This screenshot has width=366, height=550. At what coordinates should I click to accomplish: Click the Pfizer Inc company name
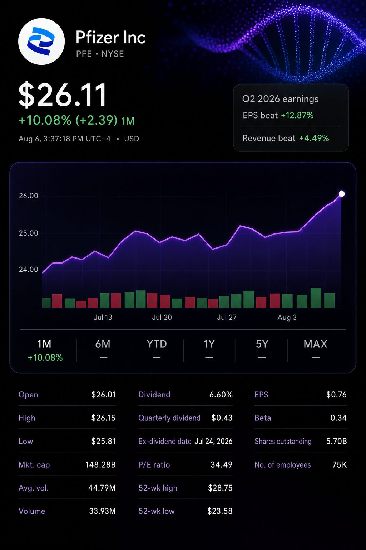(x=111, y=38)
